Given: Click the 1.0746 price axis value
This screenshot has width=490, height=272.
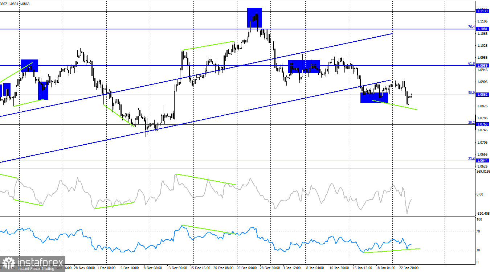Looking at the screenshot, I should coord(482,129).
